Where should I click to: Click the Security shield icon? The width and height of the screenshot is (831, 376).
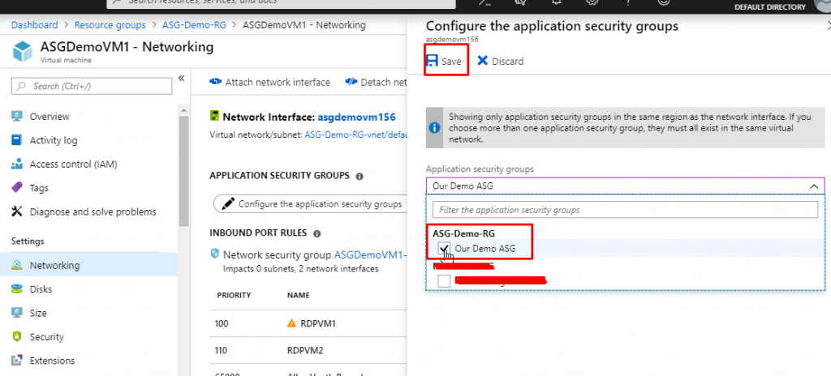point(17,336)
